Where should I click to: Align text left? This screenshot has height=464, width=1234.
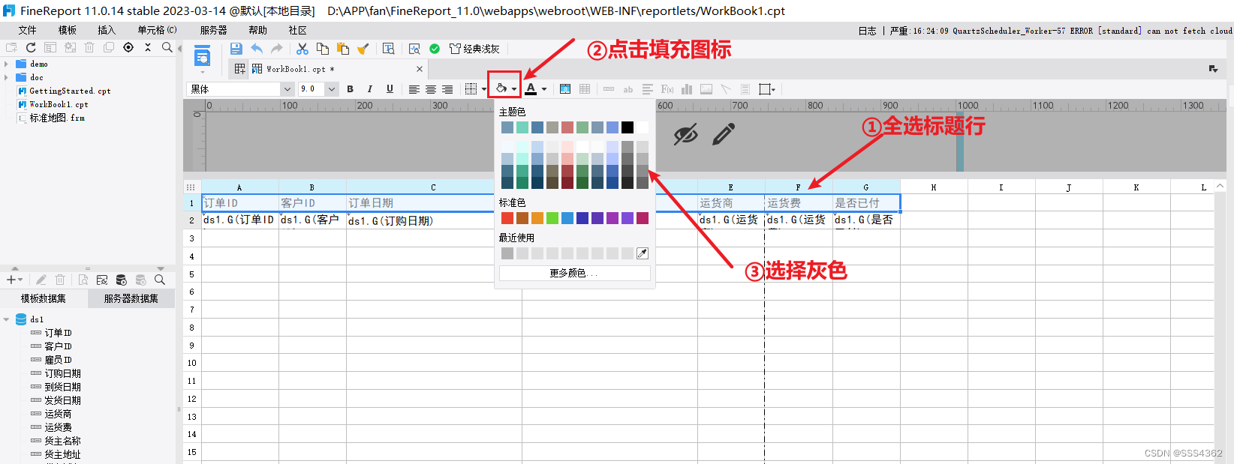pyautogui.click(x=414, y=89)
